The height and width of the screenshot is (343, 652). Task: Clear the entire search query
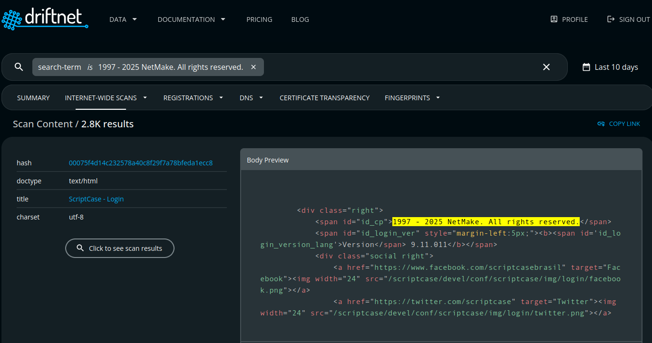546,67
